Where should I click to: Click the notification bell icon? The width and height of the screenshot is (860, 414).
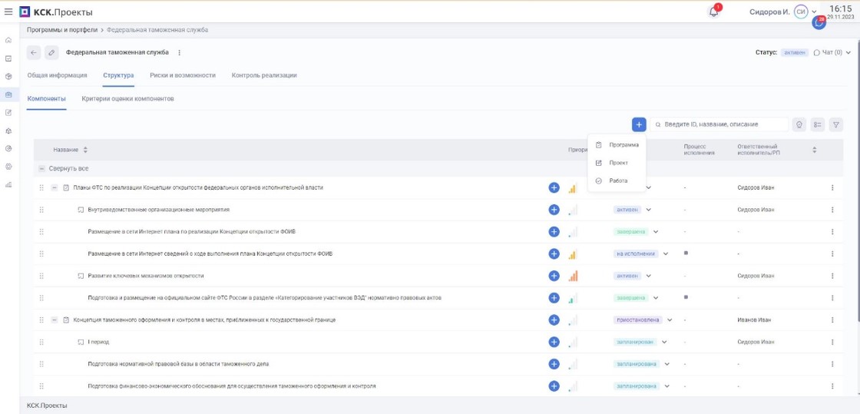click(x=713, y=12)
